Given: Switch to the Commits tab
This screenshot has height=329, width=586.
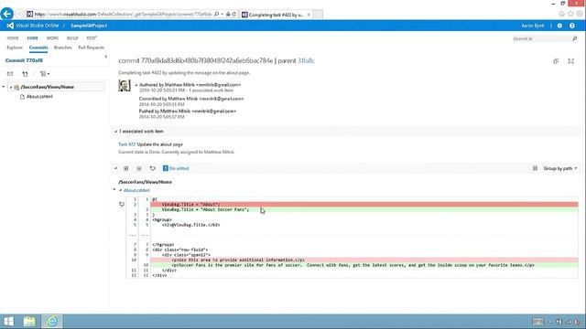Looking at the screenshot, I should coord(38,48).
